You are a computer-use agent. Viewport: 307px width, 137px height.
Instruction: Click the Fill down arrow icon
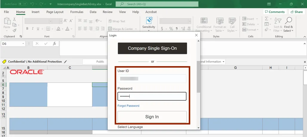click(x=266, y=24)
